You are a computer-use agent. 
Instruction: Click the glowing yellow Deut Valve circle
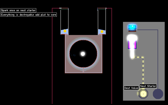pyautogui.click(x=143, y=94)
